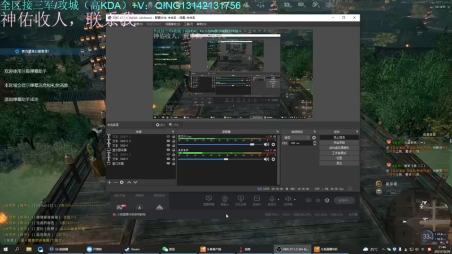Click the 桌面音频 volume slider handle
The width and height of the screenshot is (452, 254).
point(226,159)
